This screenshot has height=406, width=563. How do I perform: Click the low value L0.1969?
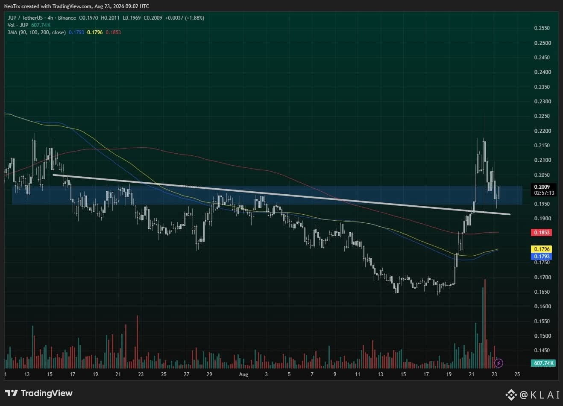pos(132,18)
